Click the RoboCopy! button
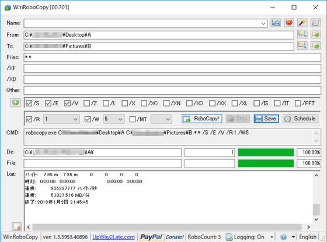Screen dimensions: 327x242 tap(201, 119)
